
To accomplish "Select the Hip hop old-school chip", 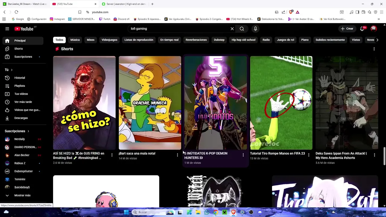I will point(243,40).
